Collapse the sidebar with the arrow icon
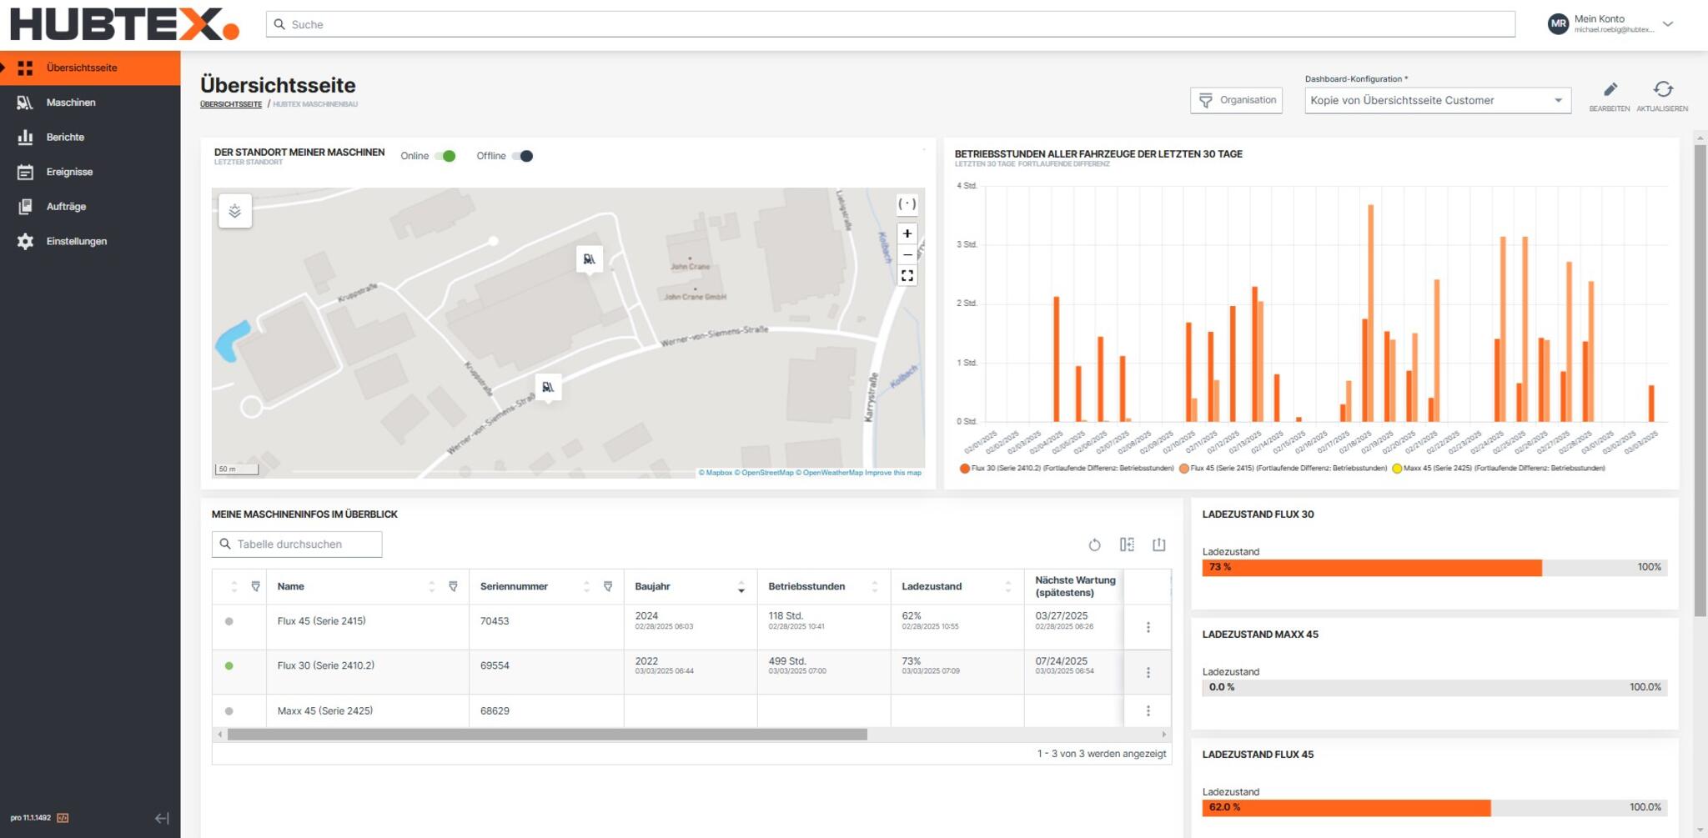Screen dimensions: 1708x838 [162, 818]
